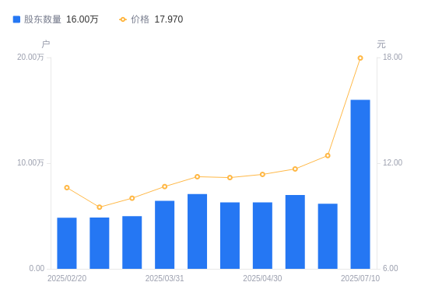Toggle the 股东数量 blue legend square
The image size is (428, 296).
[x=16, y=19]
